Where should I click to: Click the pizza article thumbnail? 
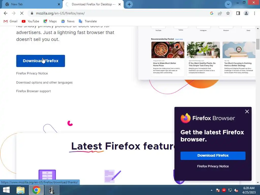(x=168, y=50)
